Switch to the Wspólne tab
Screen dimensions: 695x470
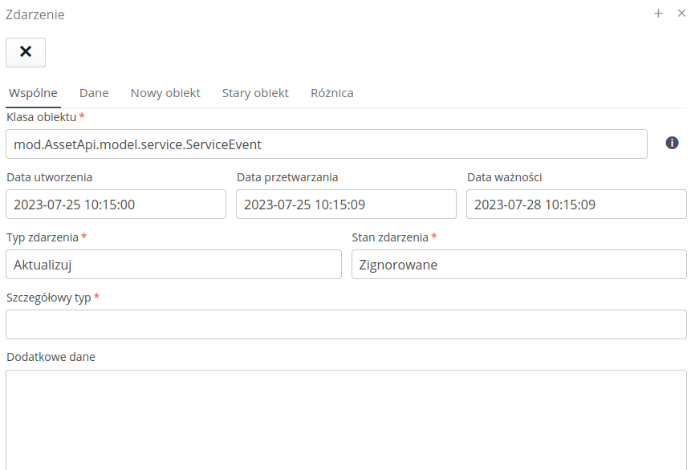coord(33,93)
